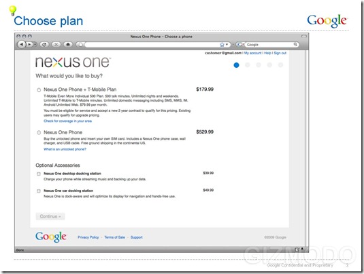Click the page icon in the address bar

[80, 45]
